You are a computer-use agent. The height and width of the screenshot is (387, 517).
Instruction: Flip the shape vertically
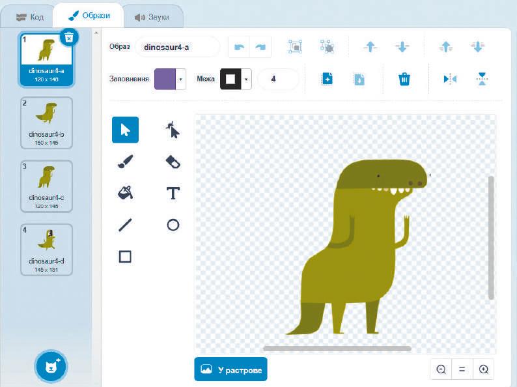point(482,79)
